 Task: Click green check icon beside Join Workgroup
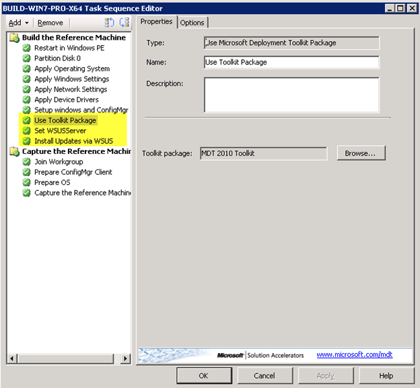[26, 162]
